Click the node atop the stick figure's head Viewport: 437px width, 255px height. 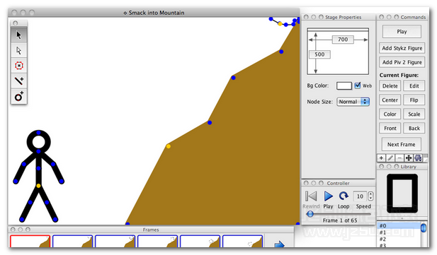coord(38,133)
